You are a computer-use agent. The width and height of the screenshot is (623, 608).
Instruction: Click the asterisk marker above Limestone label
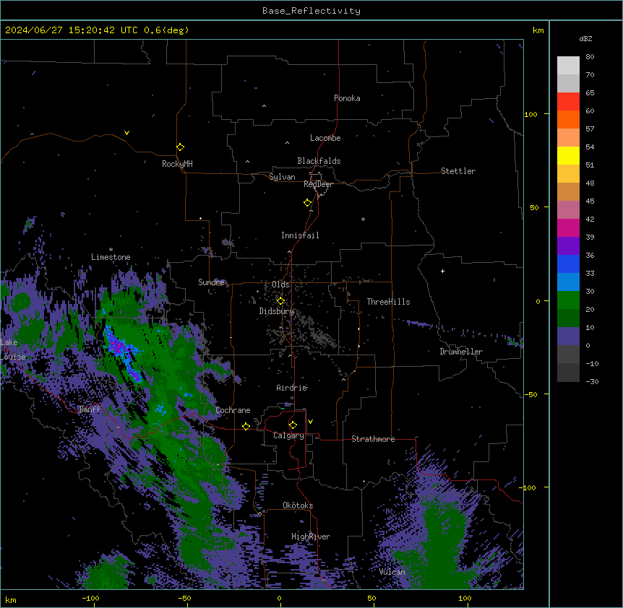(111, 250)
